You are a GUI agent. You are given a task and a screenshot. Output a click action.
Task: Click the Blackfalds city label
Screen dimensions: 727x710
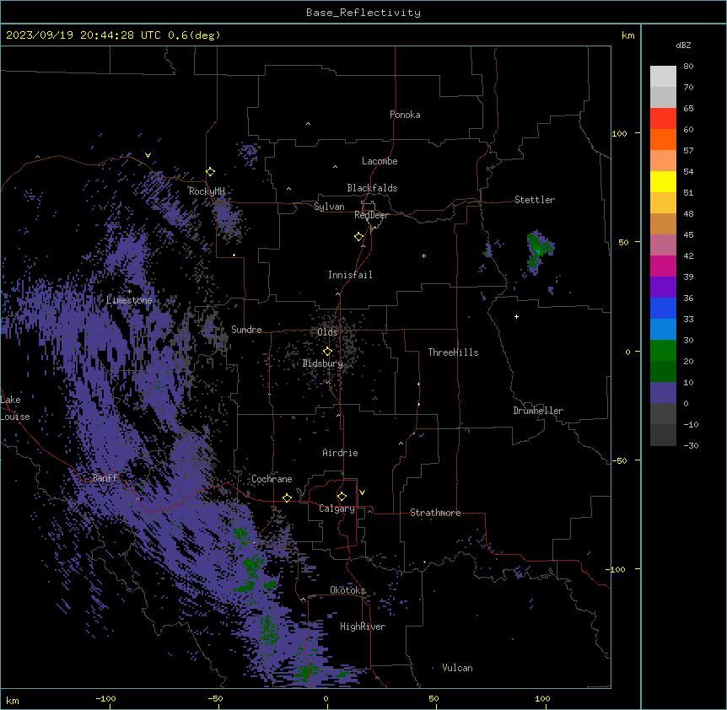click(372, 188)
